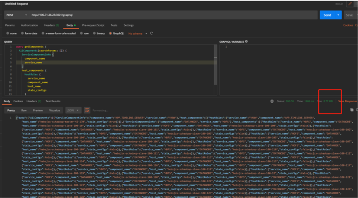Open the Send button dropdown arrow
This screenshot has height=198, width=358.
coord(338,15)
